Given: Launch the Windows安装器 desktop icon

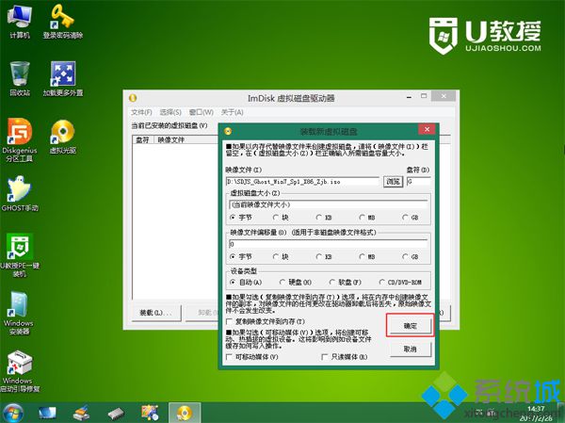Looking at the screenshot, I should [x=19, y=313].
